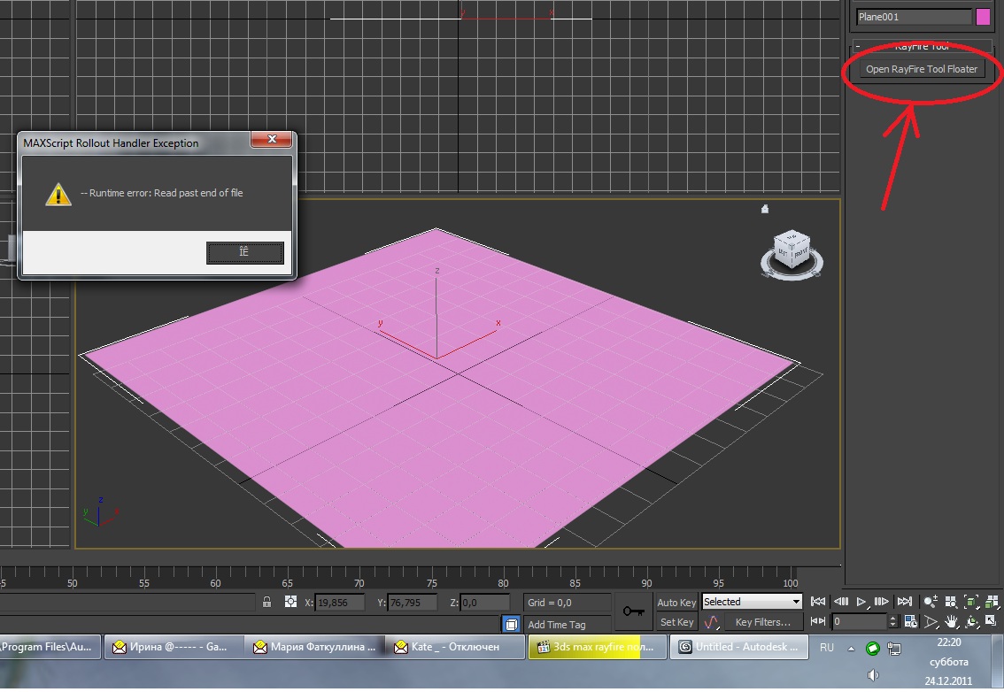The image size is (1004, 692).
Task: Click the ViewCube in the perspective viewport
Action: [792, 251]
